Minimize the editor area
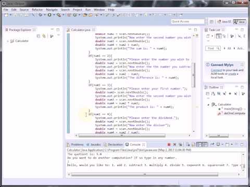 [x=190, y=30]
